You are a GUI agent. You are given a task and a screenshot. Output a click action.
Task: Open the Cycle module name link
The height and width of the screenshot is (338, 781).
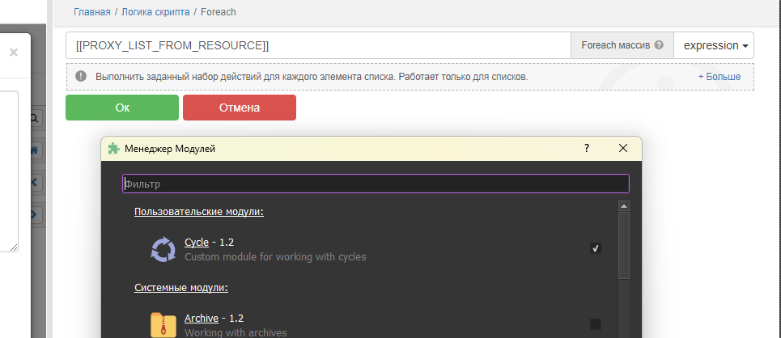[x=197, y=242]
